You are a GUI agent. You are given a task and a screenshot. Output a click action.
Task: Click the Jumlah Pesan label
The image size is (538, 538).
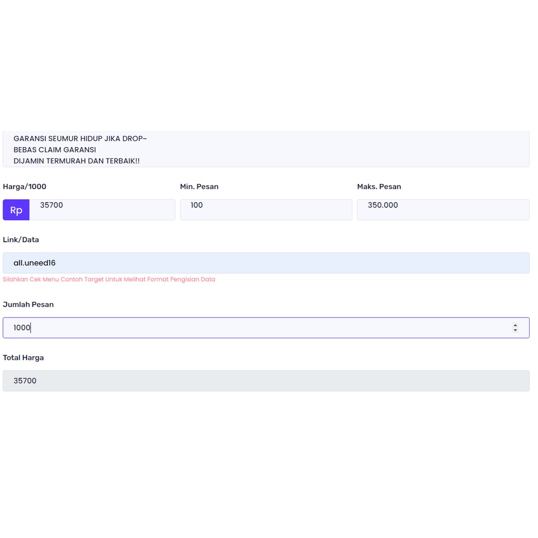click(28, 304)
